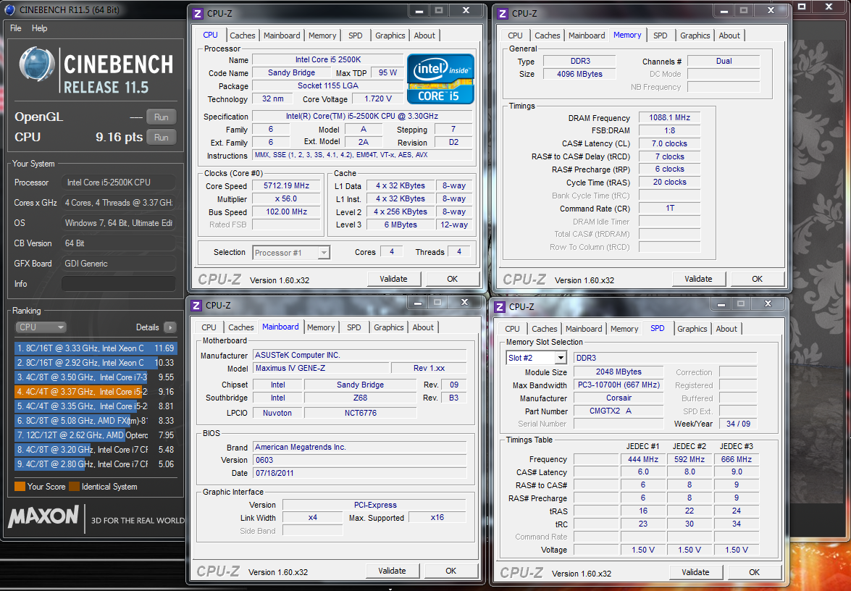Open Memory tab in CPU-Z SPD window
Screen dimensions: 851x591
(624, 328)
